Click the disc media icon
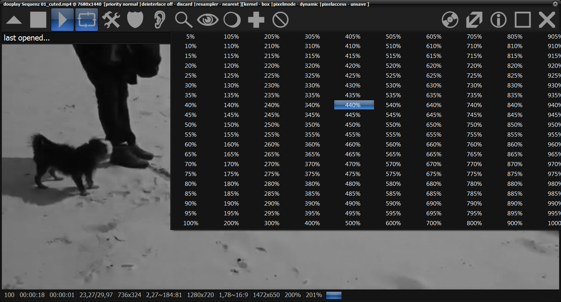Screen dimensions: 561x302 [450, 20]
